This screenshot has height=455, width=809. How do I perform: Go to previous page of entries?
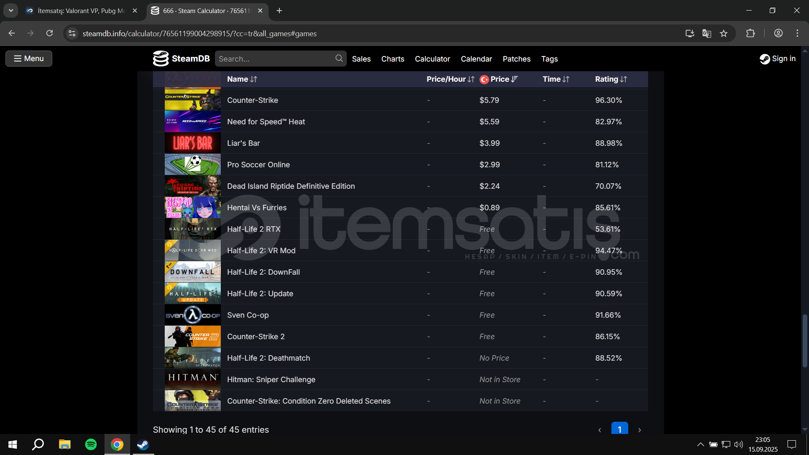[x=600, y=430]
